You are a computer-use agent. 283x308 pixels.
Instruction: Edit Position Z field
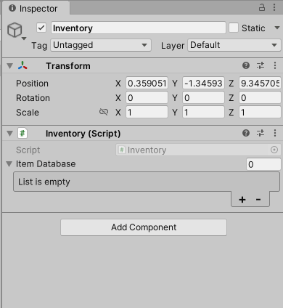click(260, 84)
